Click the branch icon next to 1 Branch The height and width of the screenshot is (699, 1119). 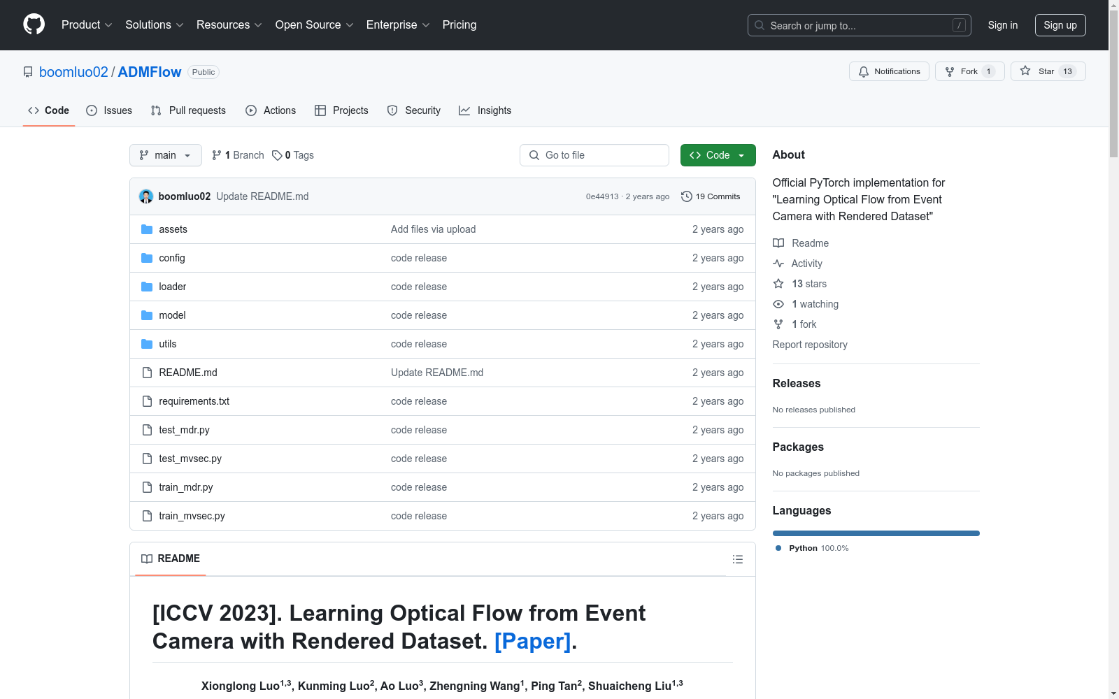[217, 155]
